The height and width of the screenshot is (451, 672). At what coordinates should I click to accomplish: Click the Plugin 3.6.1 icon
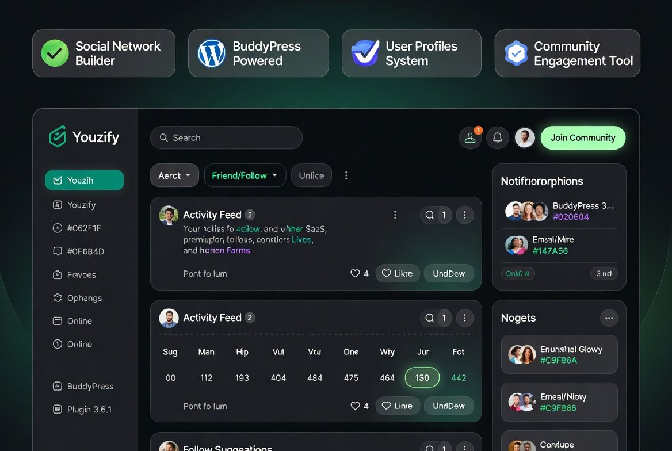[x=58, y=410]
